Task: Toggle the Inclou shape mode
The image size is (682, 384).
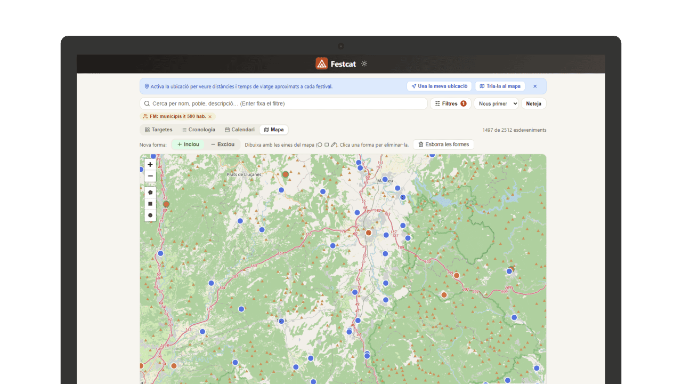Action: coord(188,145)
